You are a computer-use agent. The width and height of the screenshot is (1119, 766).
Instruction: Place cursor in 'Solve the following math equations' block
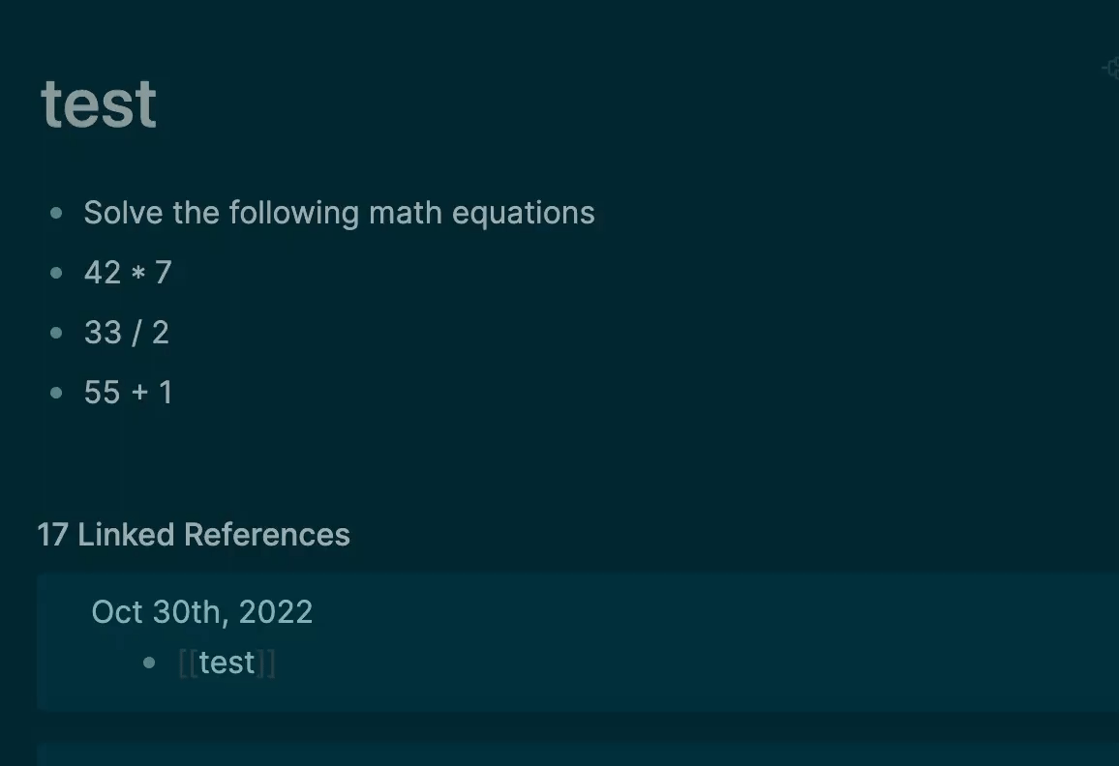(x=339, y=213)
